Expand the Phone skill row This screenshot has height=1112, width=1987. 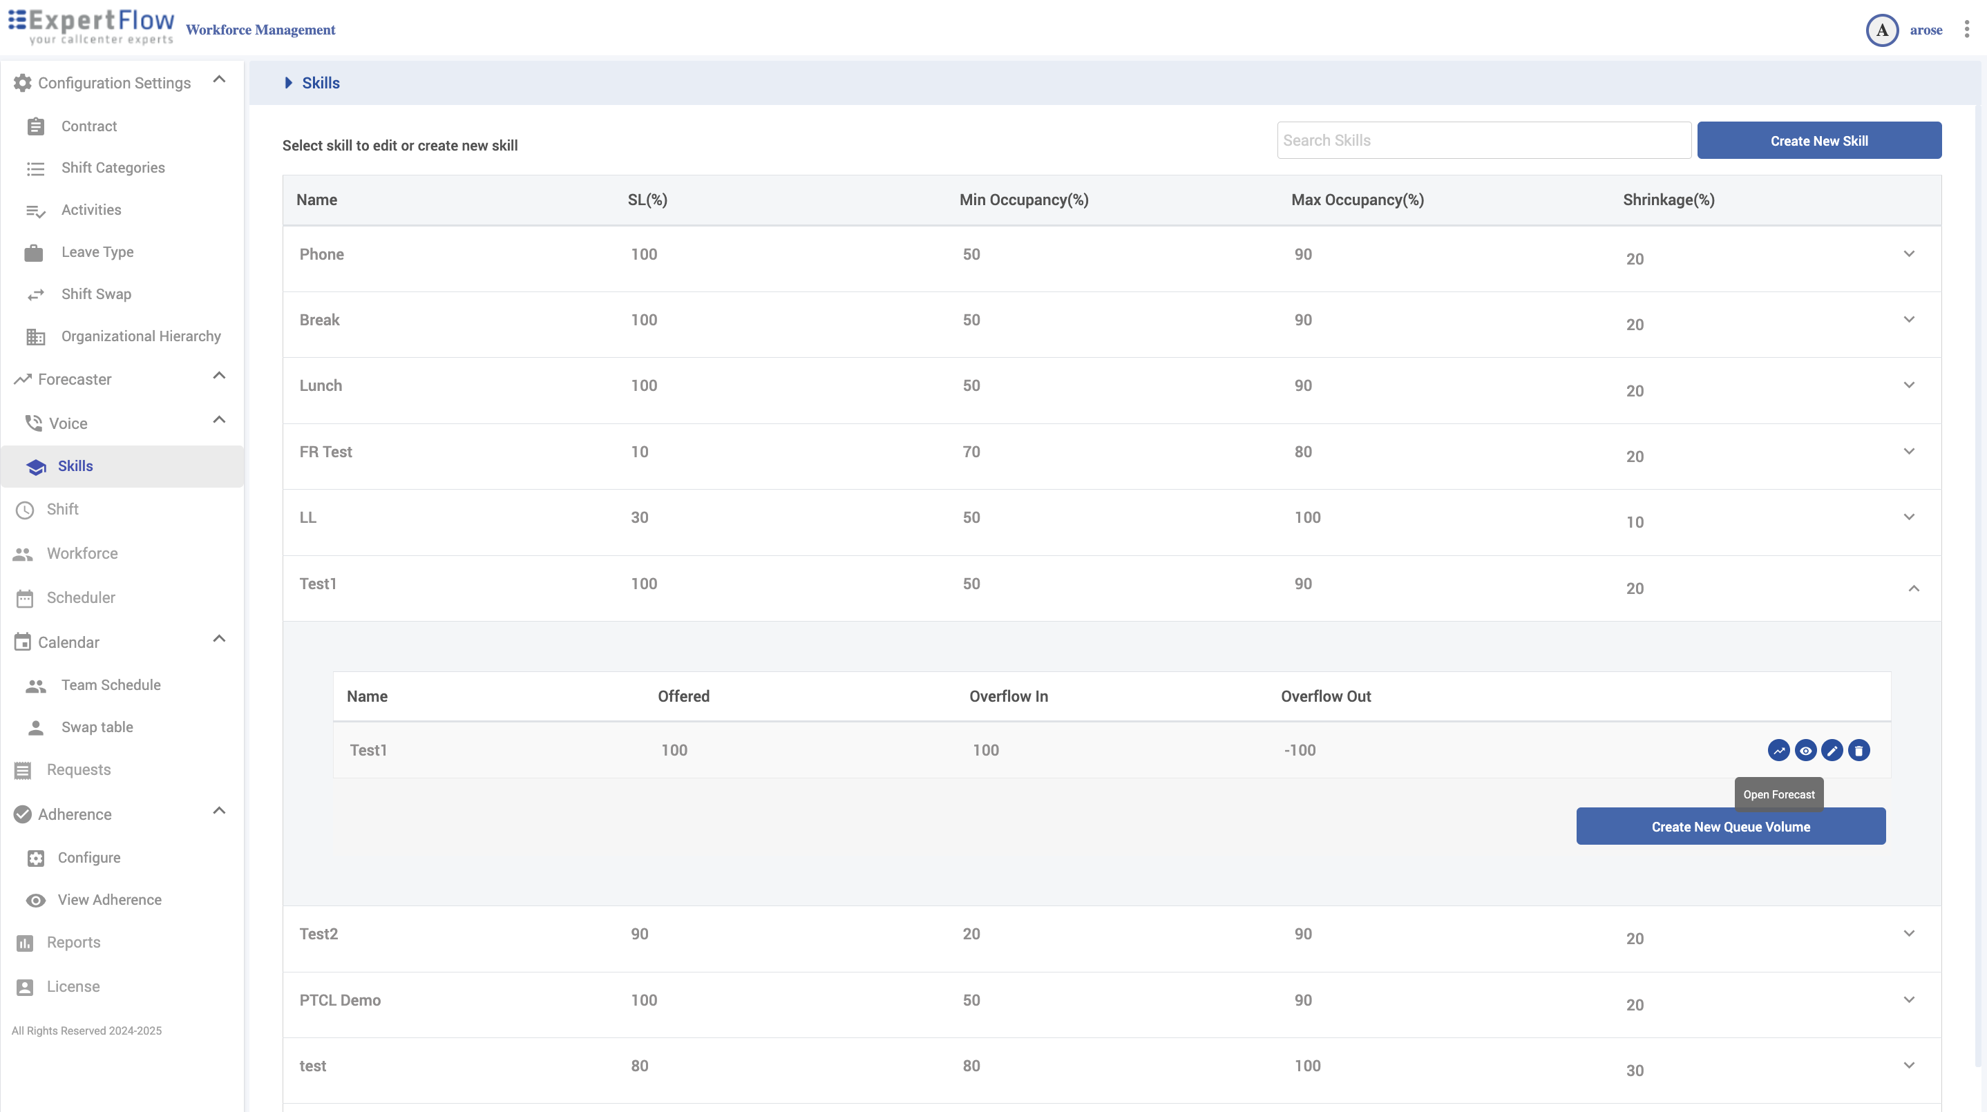click(x=1908, y=253)
